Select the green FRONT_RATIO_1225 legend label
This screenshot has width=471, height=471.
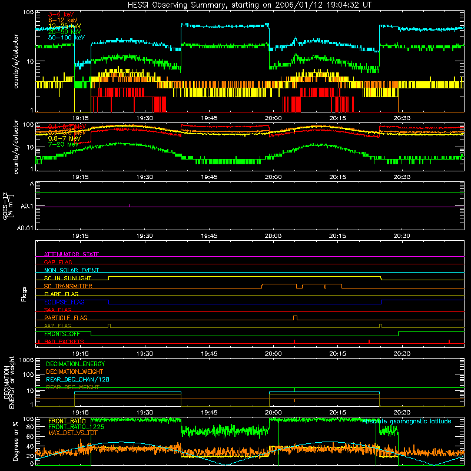(x=76, y=427)
